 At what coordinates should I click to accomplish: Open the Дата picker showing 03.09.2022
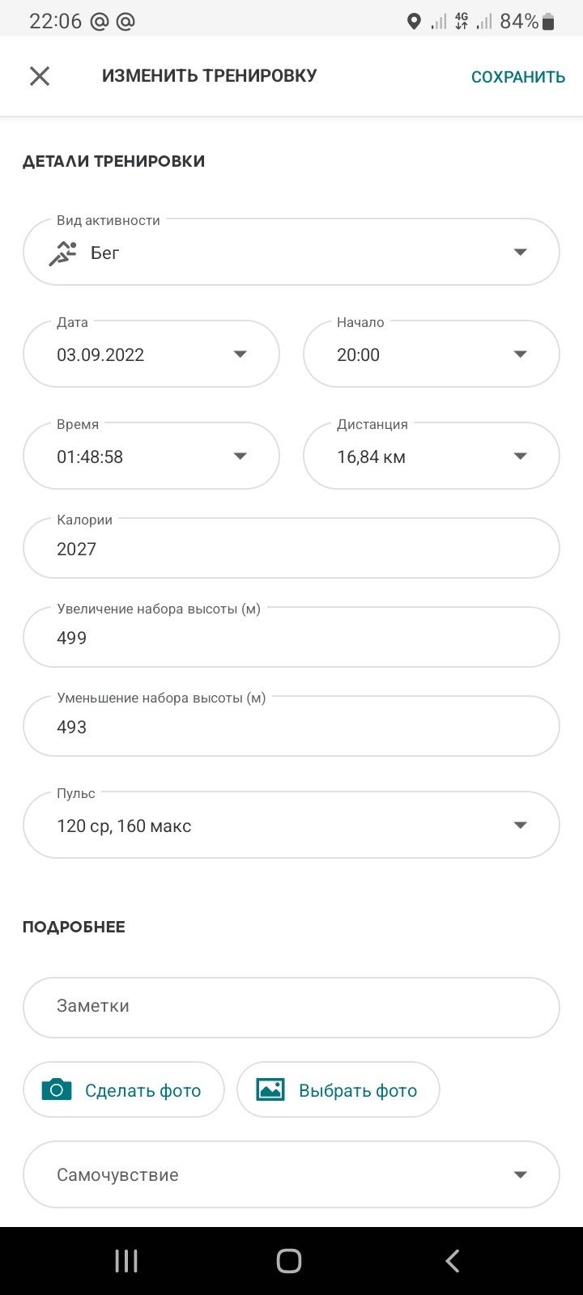pyautogui.click(x=151, y=355)
